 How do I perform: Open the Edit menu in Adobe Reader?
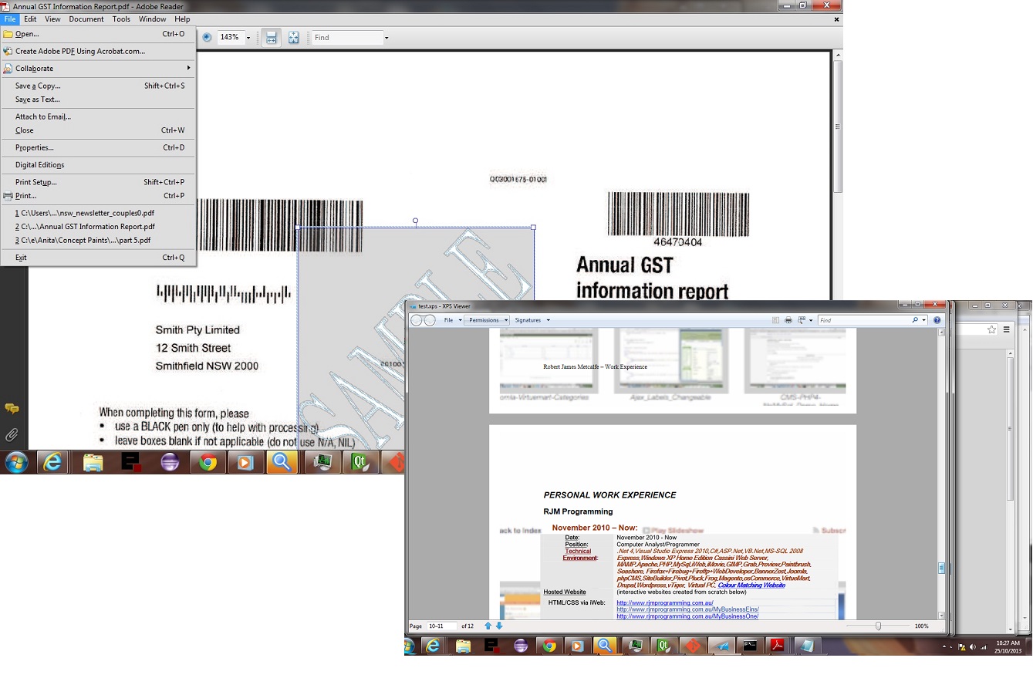[30, 19]
